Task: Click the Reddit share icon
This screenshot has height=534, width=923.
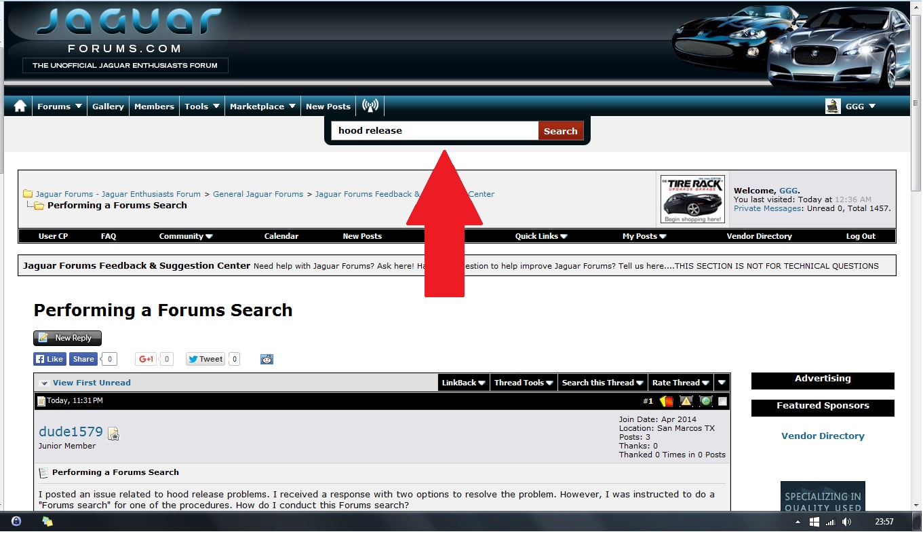Action: 267,359
